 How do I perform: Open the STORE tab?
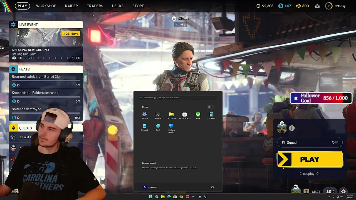(x=138, y=6)
